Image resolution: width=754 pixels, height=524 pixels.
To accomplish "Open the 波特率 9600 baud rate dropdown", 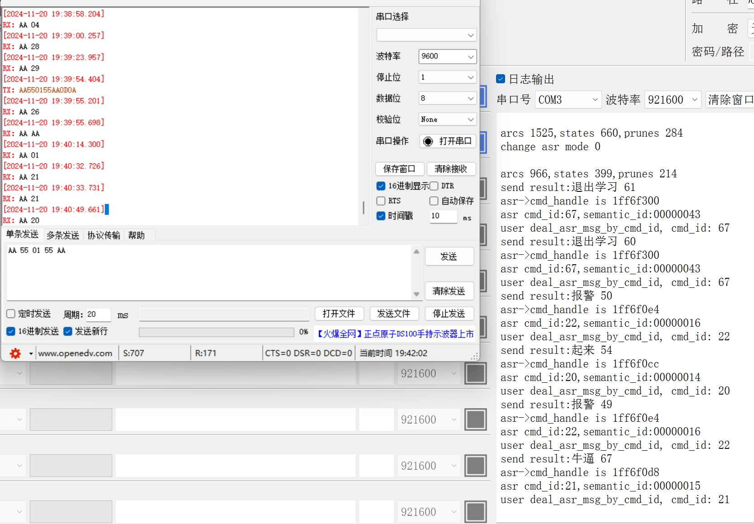I will coord(447,56).
